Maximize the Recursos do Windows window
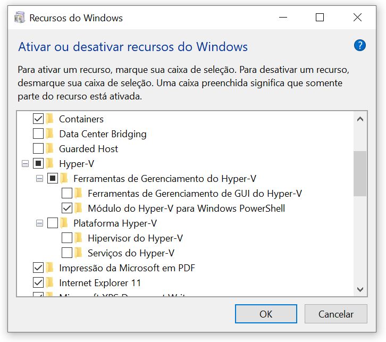386x342 pixels. [320, 18]
